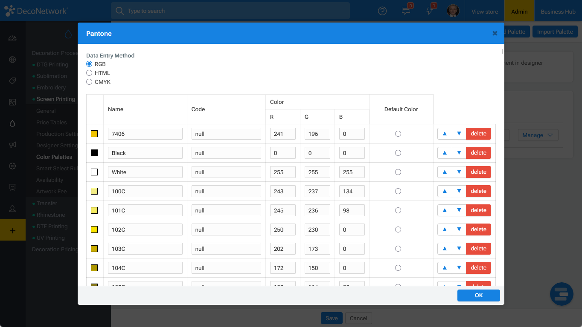Screen dimensions: 582x327
Task: Open DTG Printing in the sidebar
Action: 52,65
